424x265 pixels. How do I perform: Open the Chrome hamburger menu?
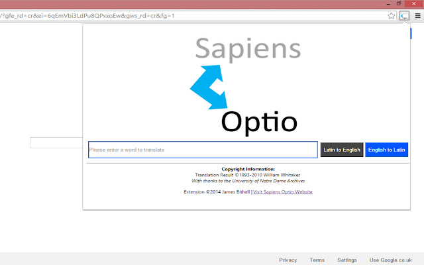point(417,16)
